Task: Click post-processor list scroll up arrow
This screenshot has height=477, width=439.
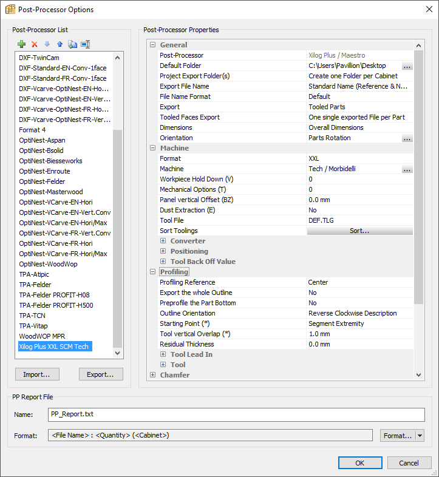Action: pyautogui.click(x=118, y=58)
